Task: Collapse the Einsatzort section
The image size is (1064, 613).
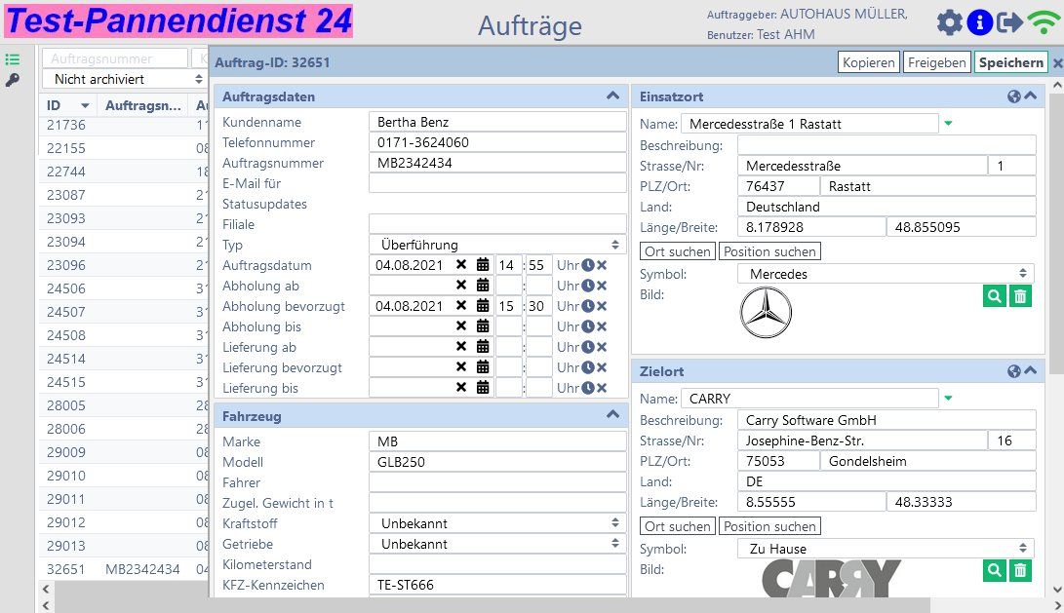Action: click(1030, 96)
